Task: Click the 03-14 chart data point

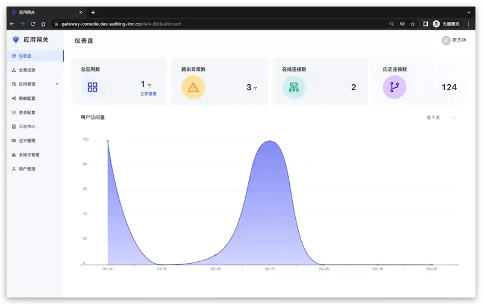Action: tap(108, 141)
